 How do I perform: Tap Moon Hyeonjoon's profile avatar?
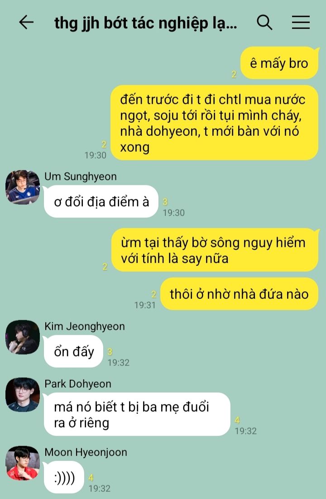(x=23, y=463)
